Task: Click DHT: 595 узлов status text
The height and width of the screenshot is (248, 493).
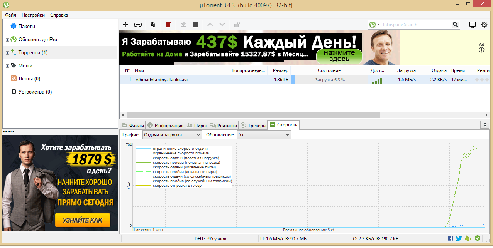Action: click(210, 239)
